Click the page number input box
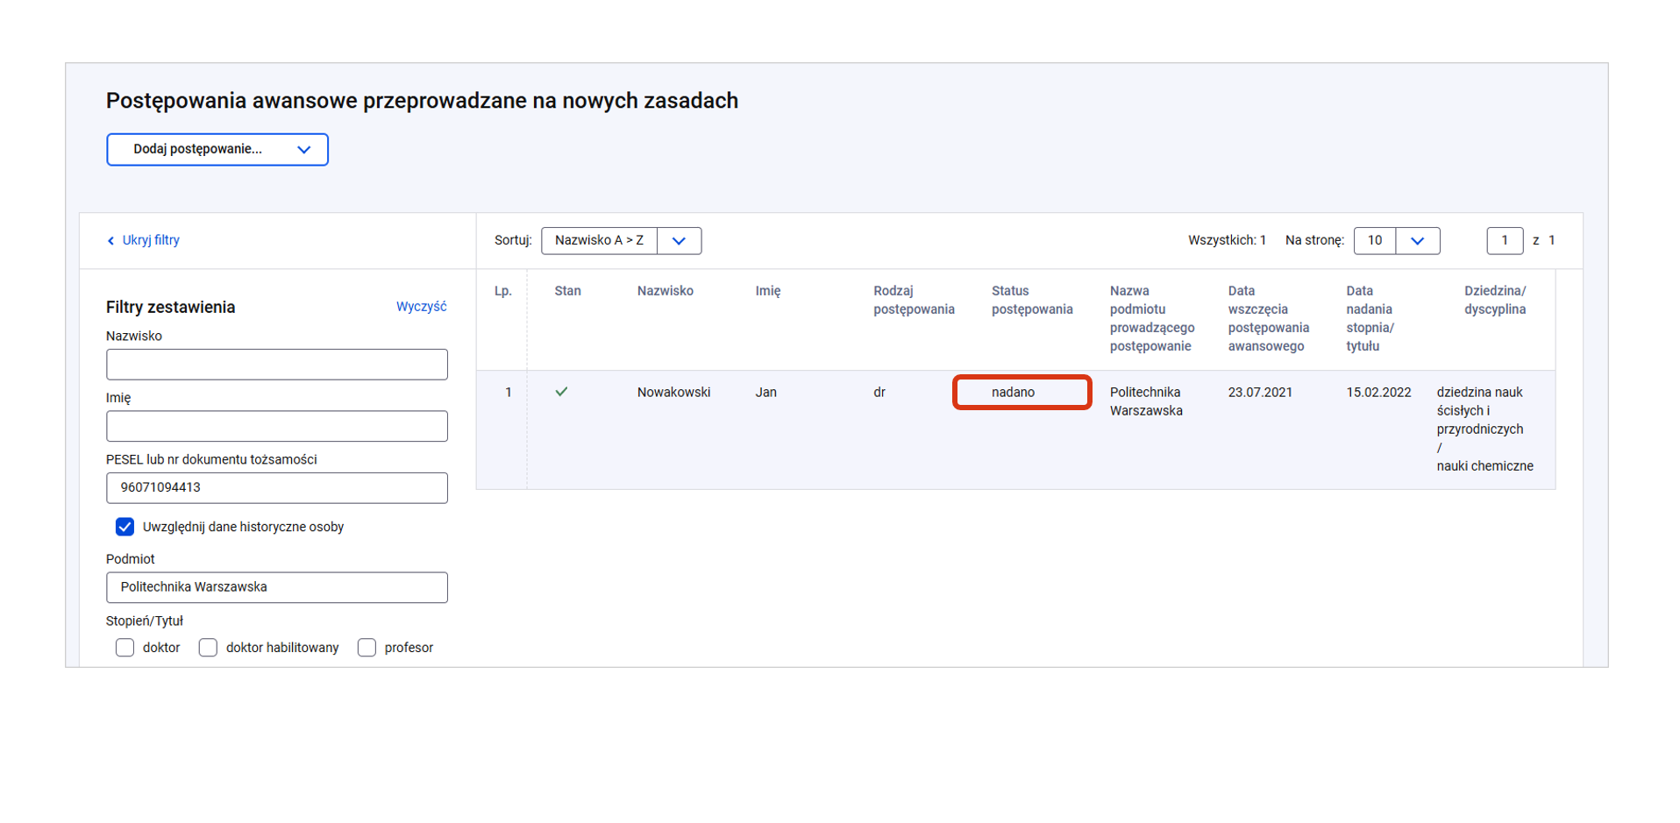This screenshot has width=1680, height=823. pos(1504,241)
